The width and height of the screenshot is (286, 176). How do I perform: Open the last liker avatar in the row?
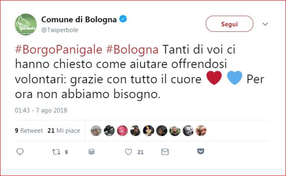[201, 131]
